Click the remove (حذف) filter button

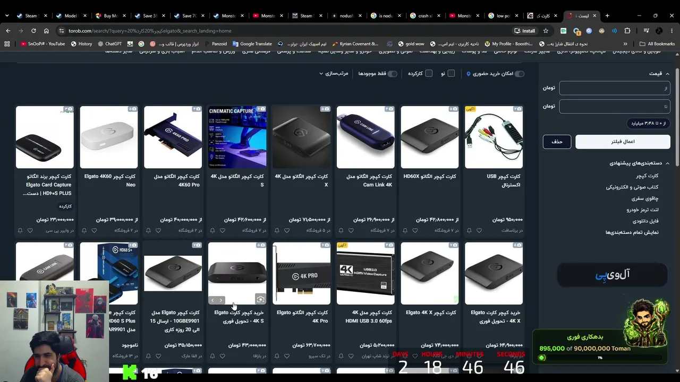tap(557, 142)
